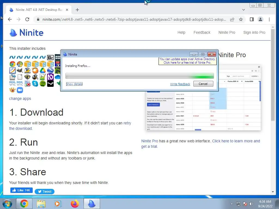Open Sign into Pro
279x209 pixels.
pyautogui.click(x=254, y=32)
